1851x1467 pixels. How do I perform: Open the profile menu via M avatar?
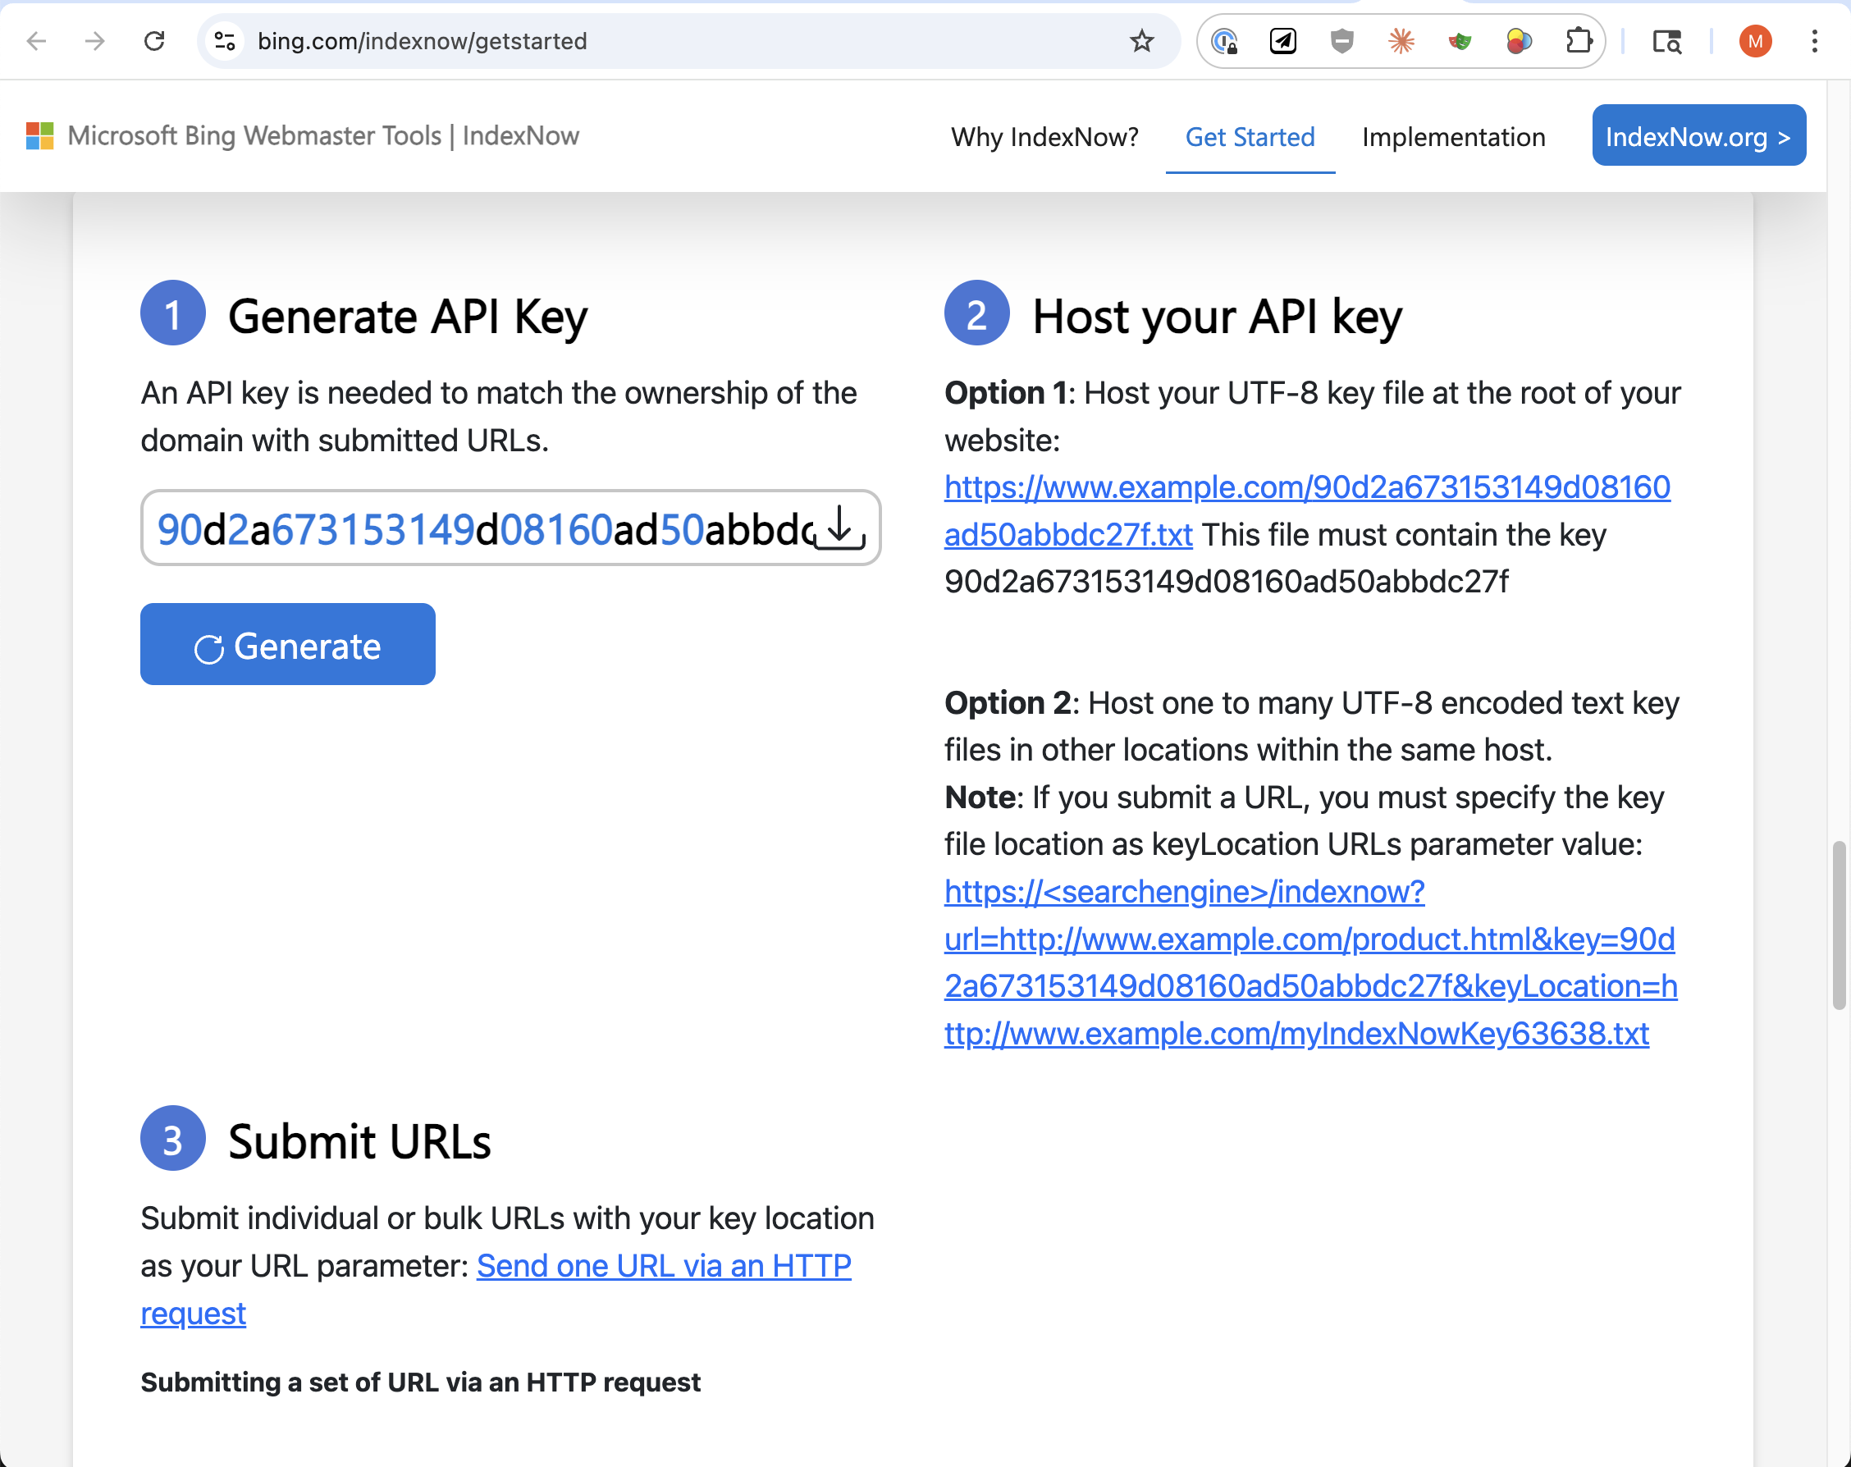[1755, 40]
